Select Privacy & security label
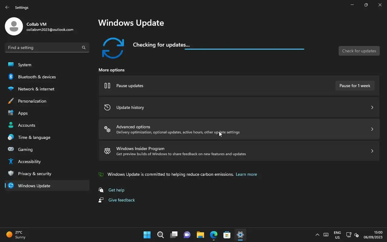Image resolution: width=387 pixels, height=242 pixels. (x=34, y=174)
